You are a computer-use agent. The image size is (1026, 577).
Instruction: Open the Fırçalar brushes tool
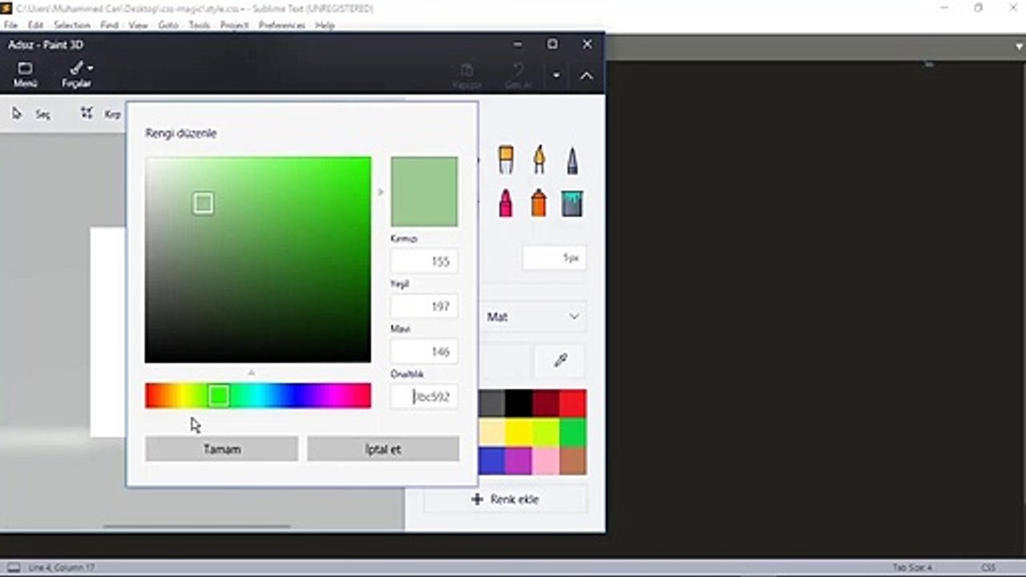click(x=77, y=75)
